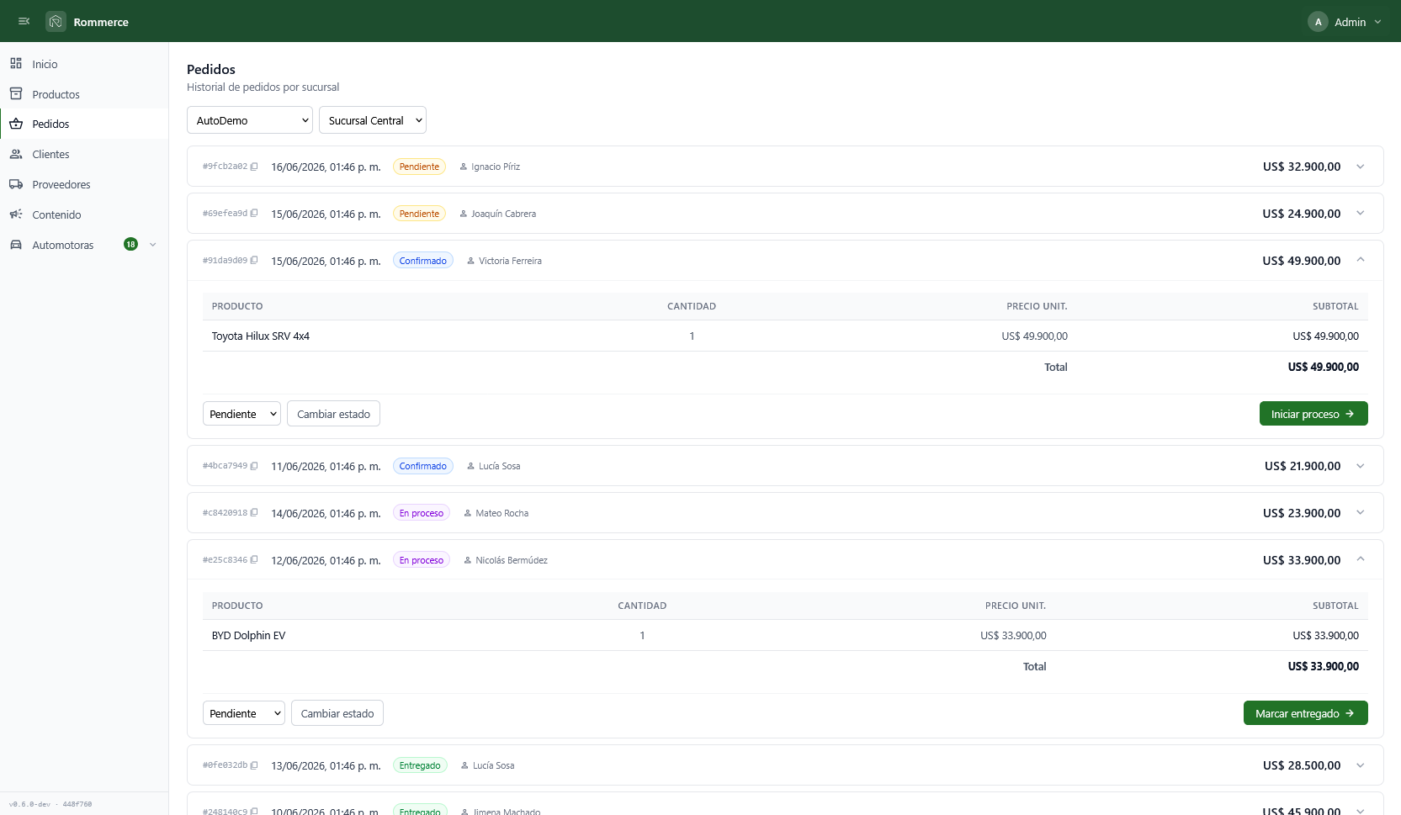Copy order ID #0fe032db
Viewport: 1401px width, 815px height.
click(254, 765)
